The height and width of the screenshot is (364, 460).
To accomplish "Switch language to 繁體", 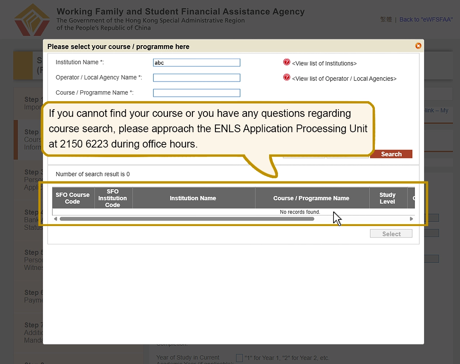I will coord(386,20).
